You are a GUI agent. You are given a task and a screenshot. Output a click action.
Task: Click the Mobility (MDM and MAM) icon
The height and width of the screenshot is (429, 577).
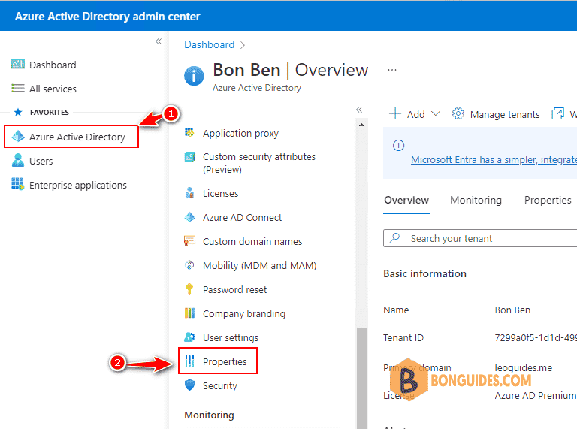pyautogui.click(x=189, y=265)
